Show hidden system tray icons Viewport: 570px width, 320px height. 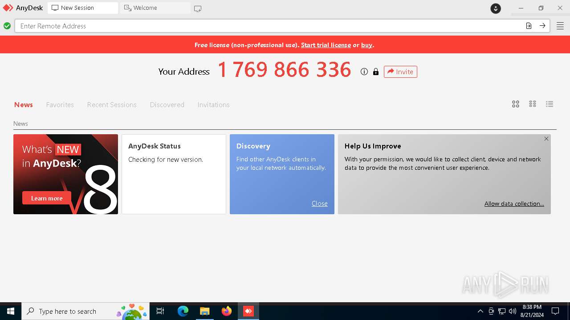(x=480, y=311)
